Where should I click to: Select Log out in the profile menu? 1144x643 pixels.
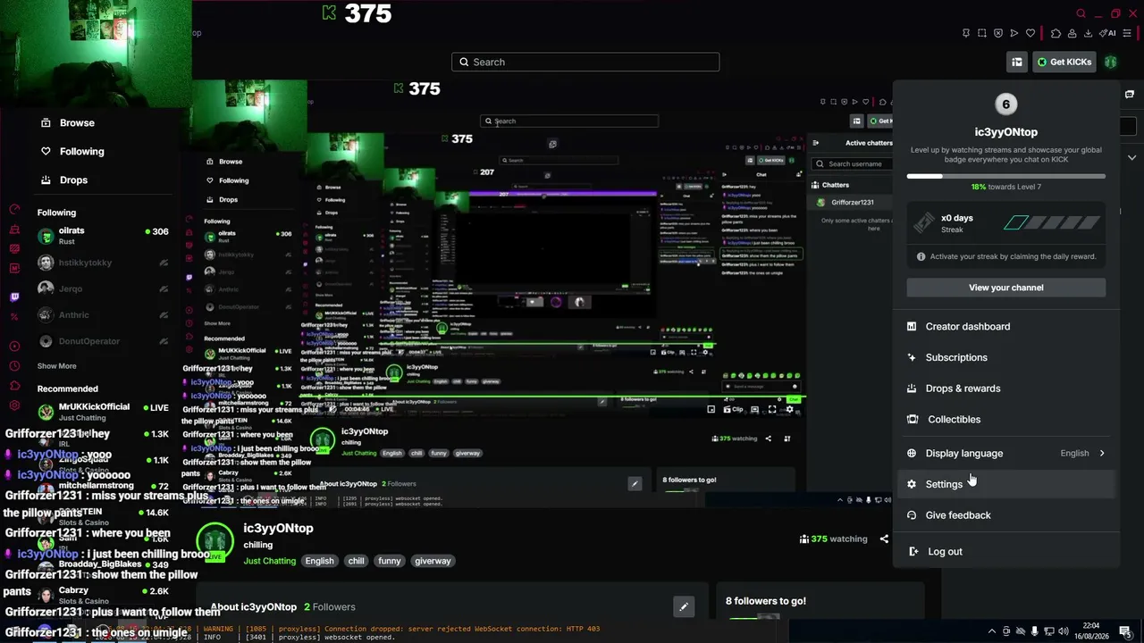coord(1006,552)
